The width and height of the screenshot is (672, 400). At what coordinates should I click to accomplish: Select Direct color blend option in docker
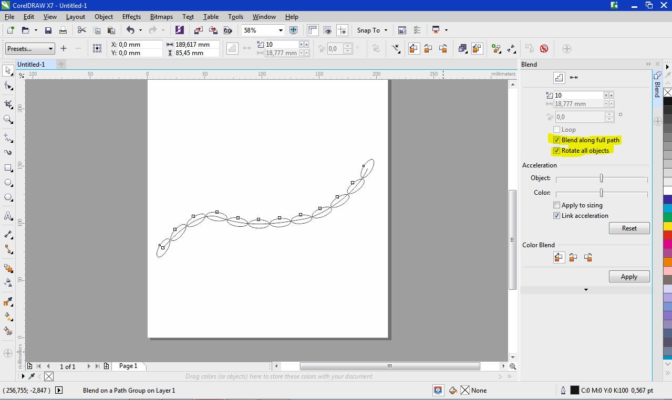pos(559,257)
